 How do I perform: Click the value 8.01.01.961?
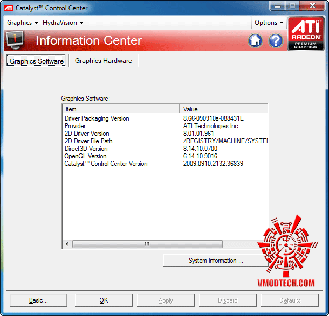click(198, 134)
